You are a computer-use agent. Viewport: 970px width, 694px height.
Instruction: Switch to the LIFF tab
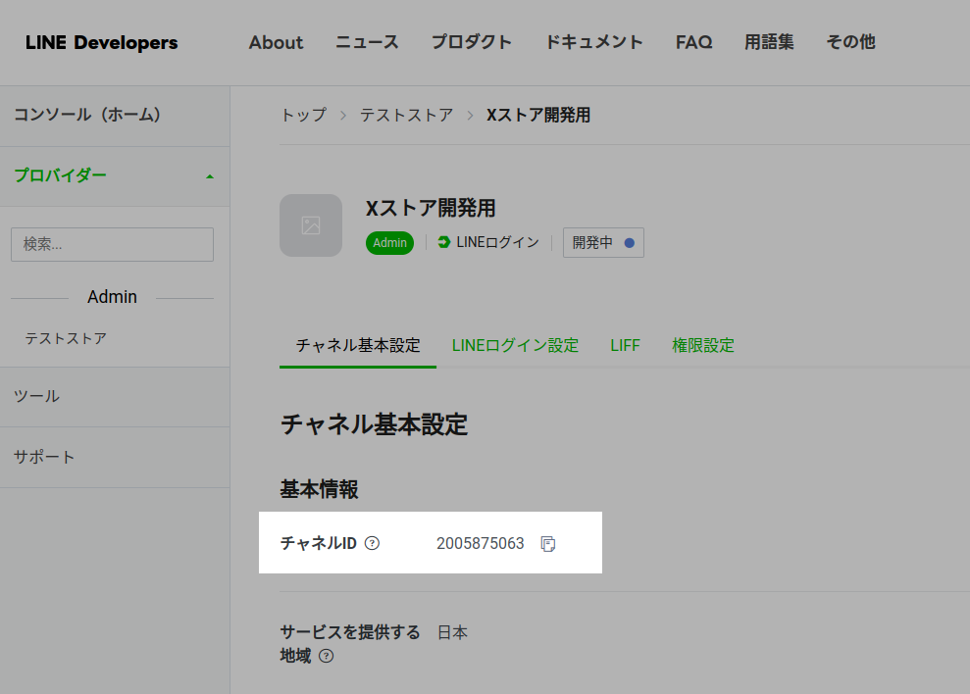625,345
